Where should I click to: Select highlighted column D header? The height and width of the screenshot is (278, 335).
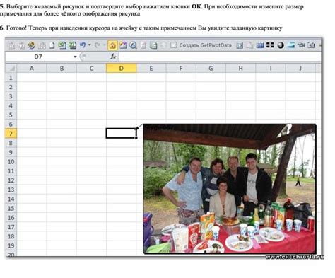[122, 69]
